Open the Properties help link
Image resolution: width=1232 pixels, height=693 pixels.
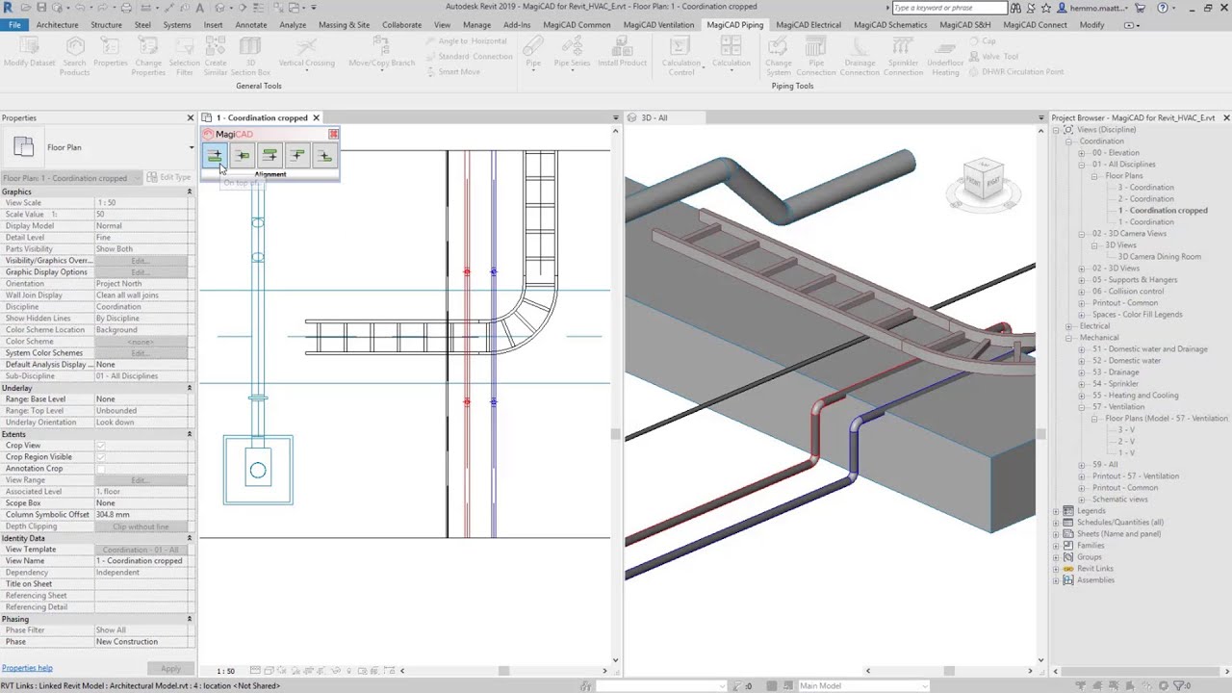click(x=27, y=668)
